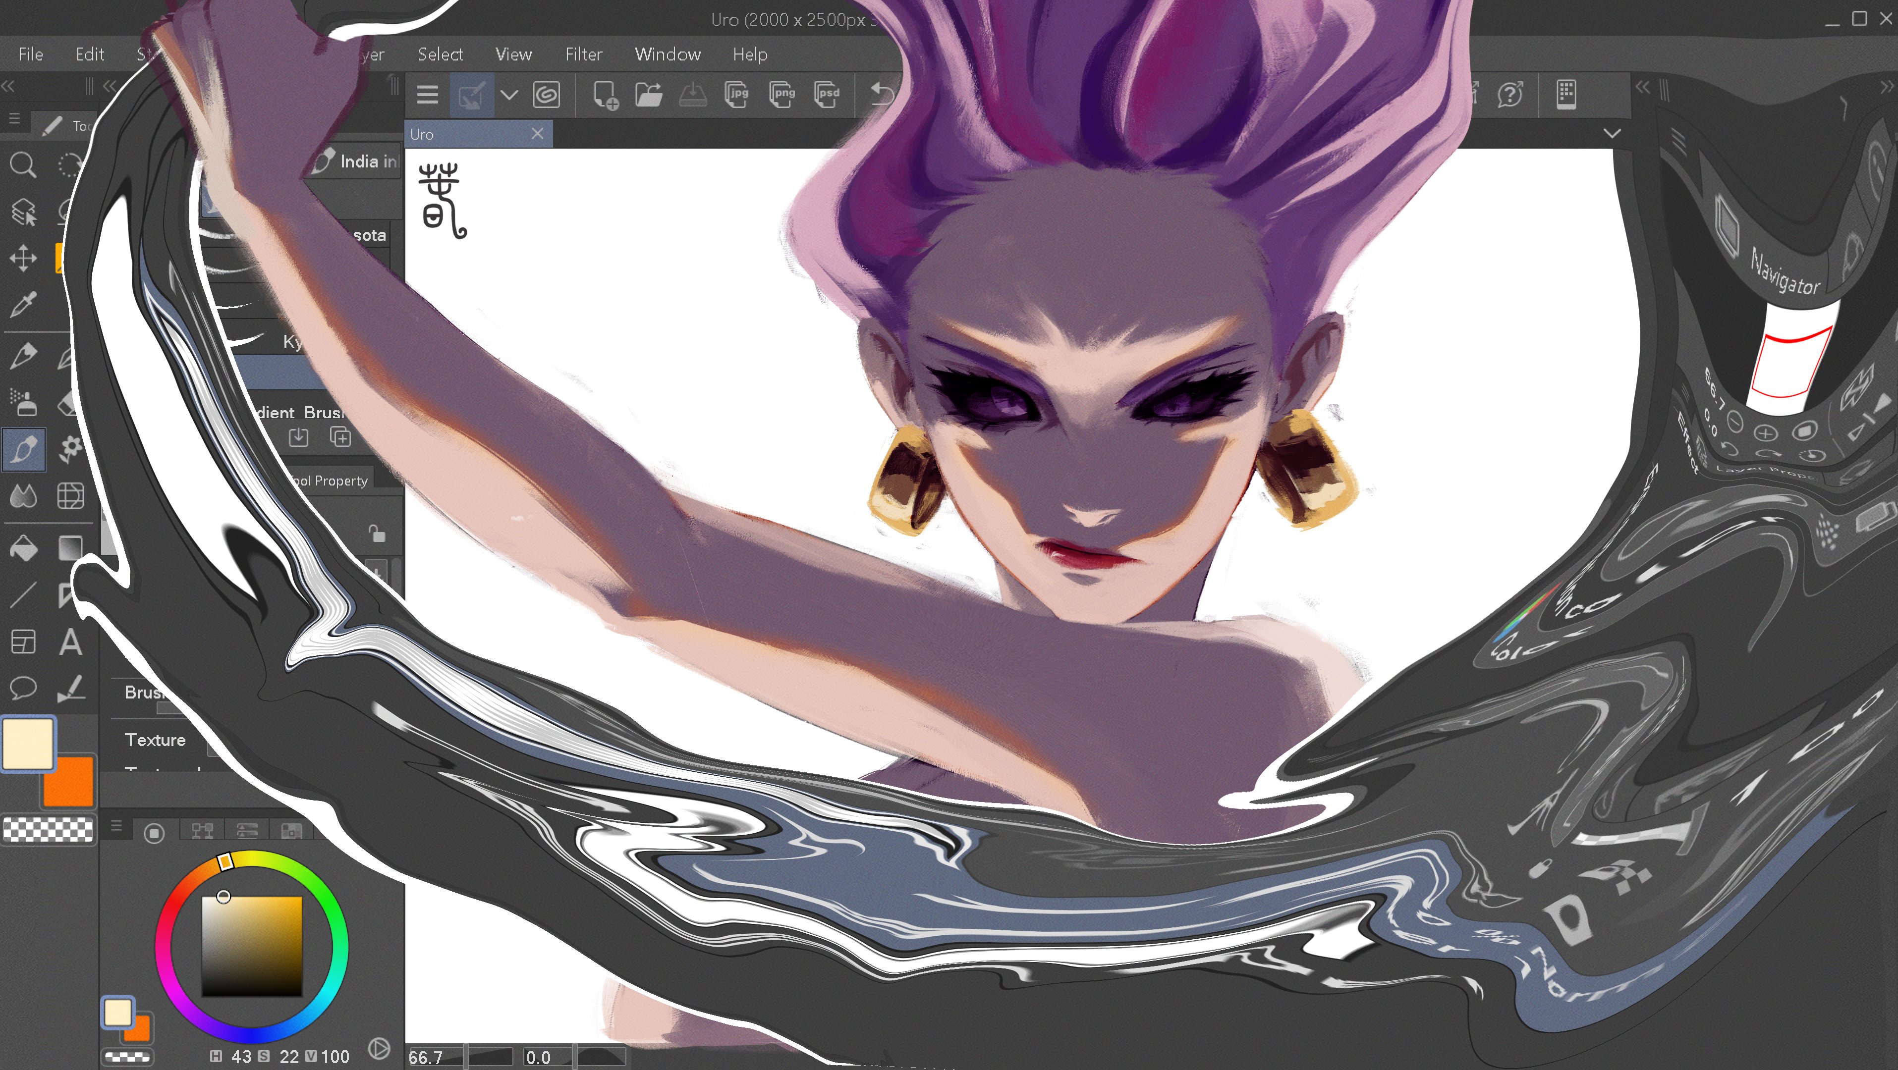Open the Filter menu
The height and width of the screenshot is (1070, 1898).
[583, 54]
